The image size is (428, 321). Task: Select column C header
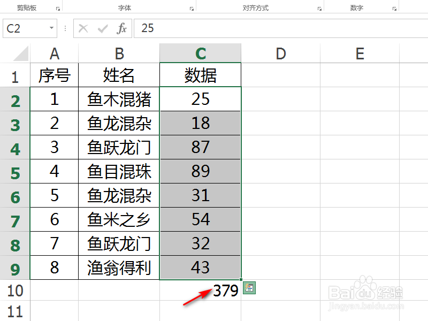click(x=200, y=53)
